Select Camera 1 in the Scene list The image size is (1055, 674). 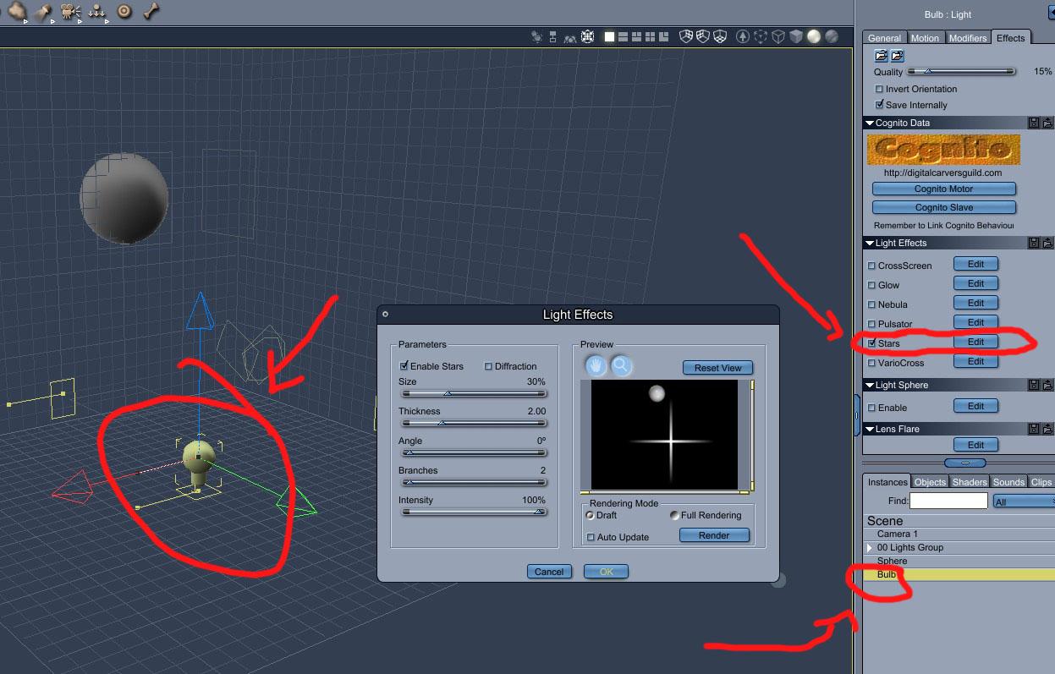click(x=959, y=534)
